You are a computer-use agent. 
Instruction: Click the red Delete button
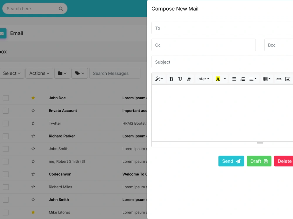click(283, 161)
